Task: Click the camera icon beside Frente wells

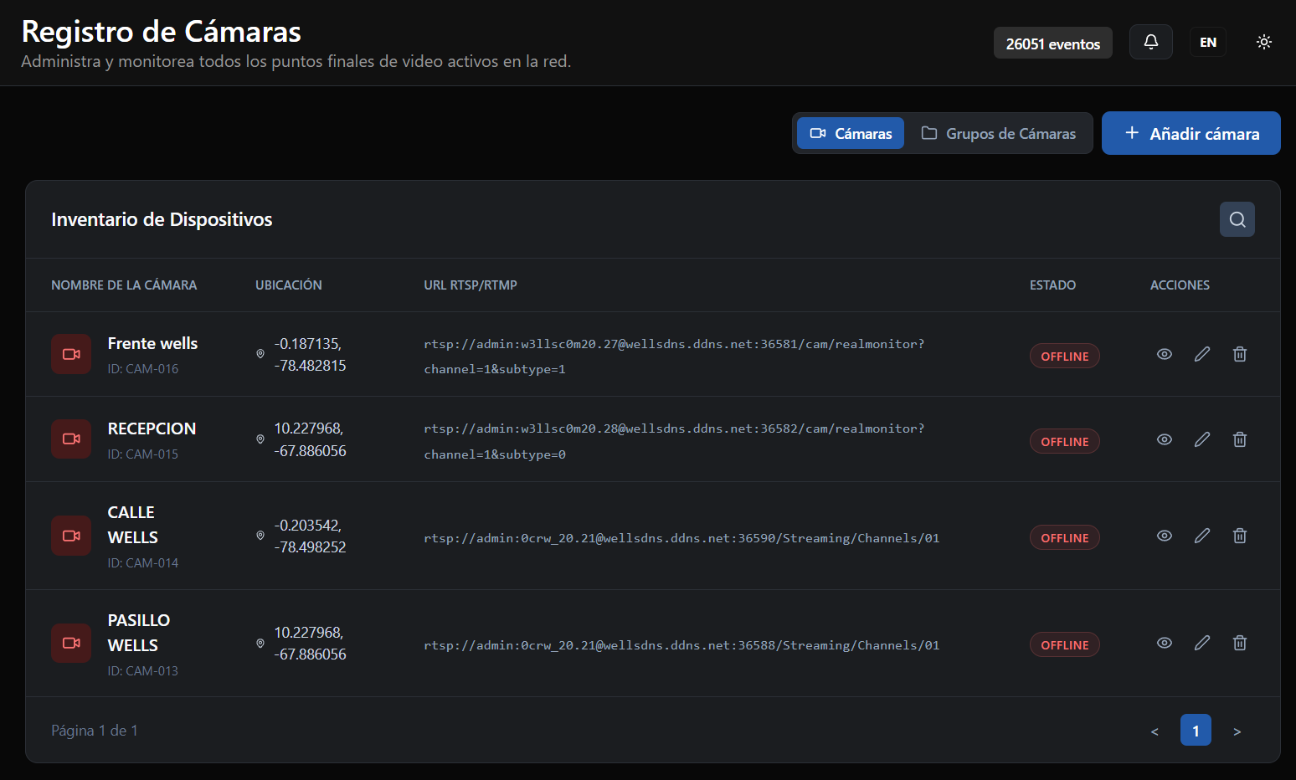Action: tap(71, 354)
